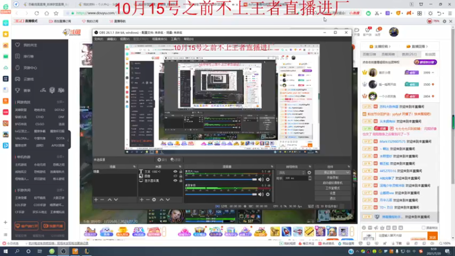The height and width of the screenshot is (256, 455).
Task: Toggle visibility eye for Display Capture source
Action: click(x=175, y=180)
